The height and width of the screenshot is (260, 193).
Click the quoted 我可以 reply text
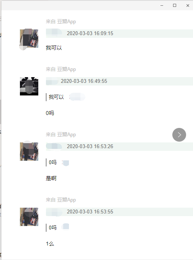click(x=56, y=97)
